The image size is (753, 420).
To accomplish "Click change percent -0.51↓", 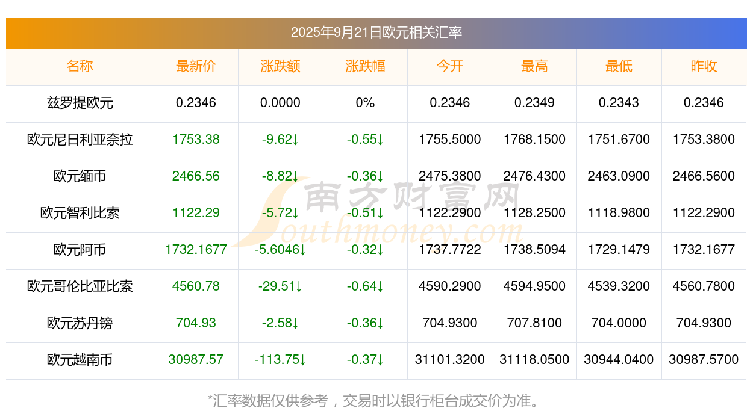I will click(365, 213).
